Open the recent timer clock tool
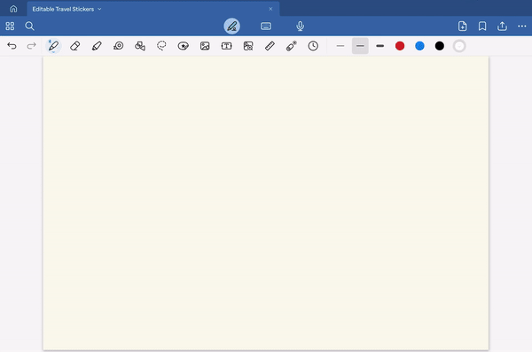Viewport: 532px width, 352px height. click(313, 46)
